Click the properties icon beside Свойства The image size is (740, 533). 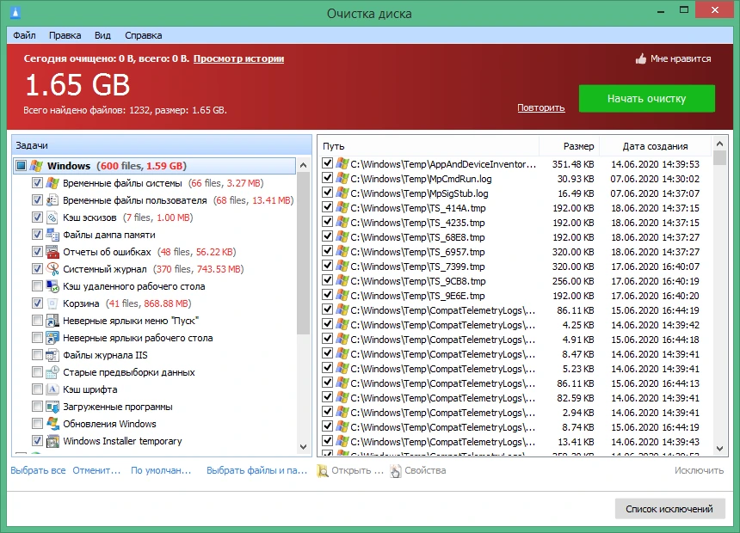click(x=396, y=471)
